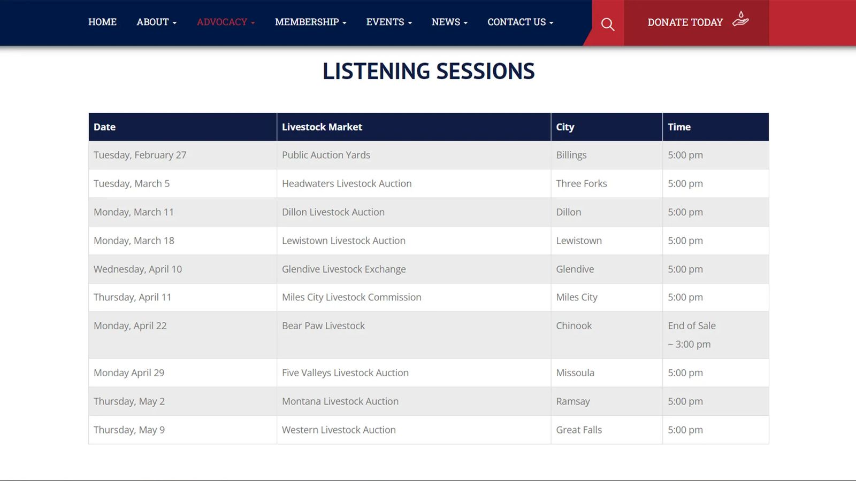Click the Time column header

[716, 127]
